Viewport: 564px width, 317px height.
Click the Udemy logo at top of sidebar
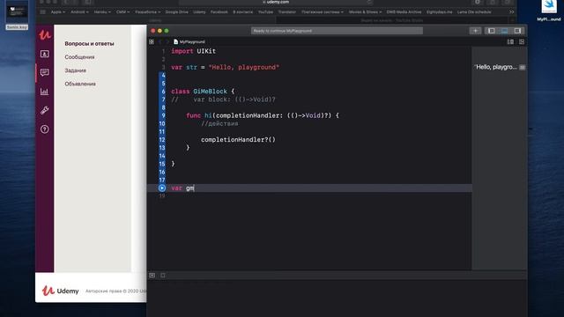point(45,35)
